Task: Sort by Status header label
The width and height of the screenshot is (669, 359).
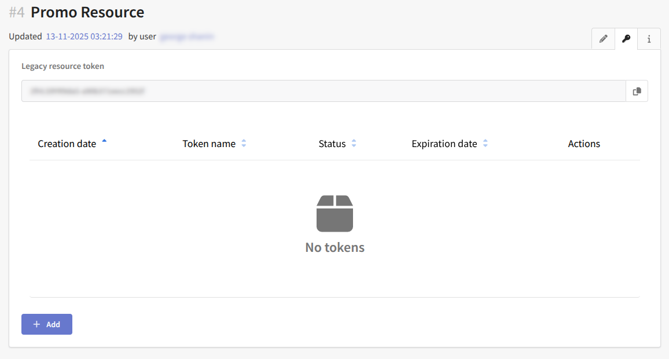Action: coord(332,144)
